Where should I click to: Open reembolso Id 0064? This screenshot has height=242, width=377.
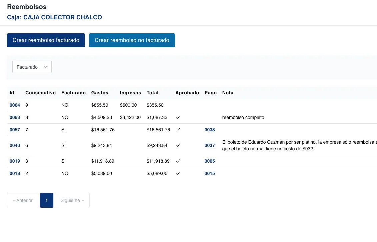tap(15, 105)
